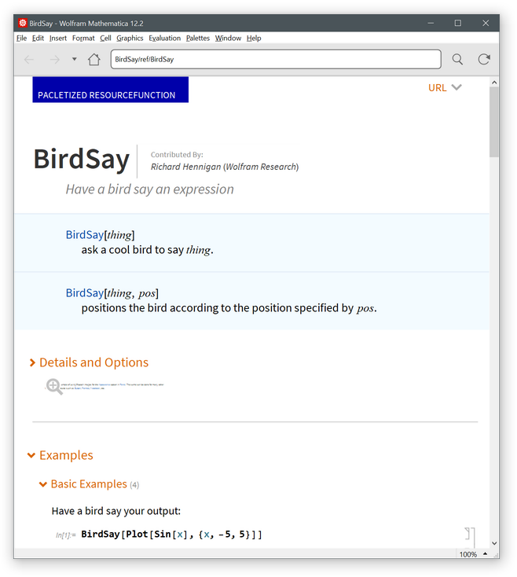The height and width of the screenshot is (577, 517).
Task: Open the 100% magnification selector
Action: (x=474, y=554)
